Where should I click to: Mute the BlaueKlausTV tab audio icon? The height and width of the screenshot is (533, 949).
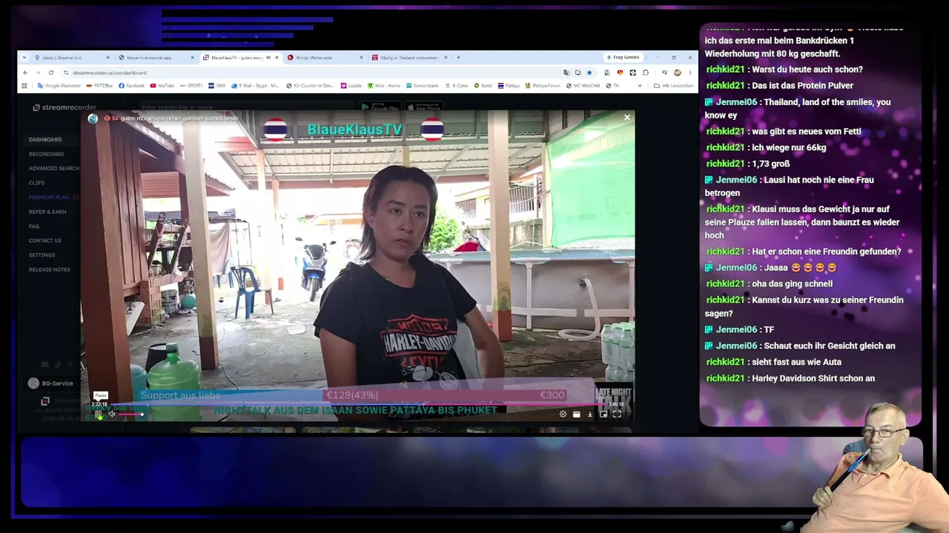point(268,57)
